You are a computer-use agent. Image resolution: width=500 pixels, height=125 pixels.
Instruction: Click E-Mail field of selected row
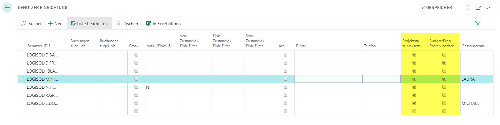[328, 79]
